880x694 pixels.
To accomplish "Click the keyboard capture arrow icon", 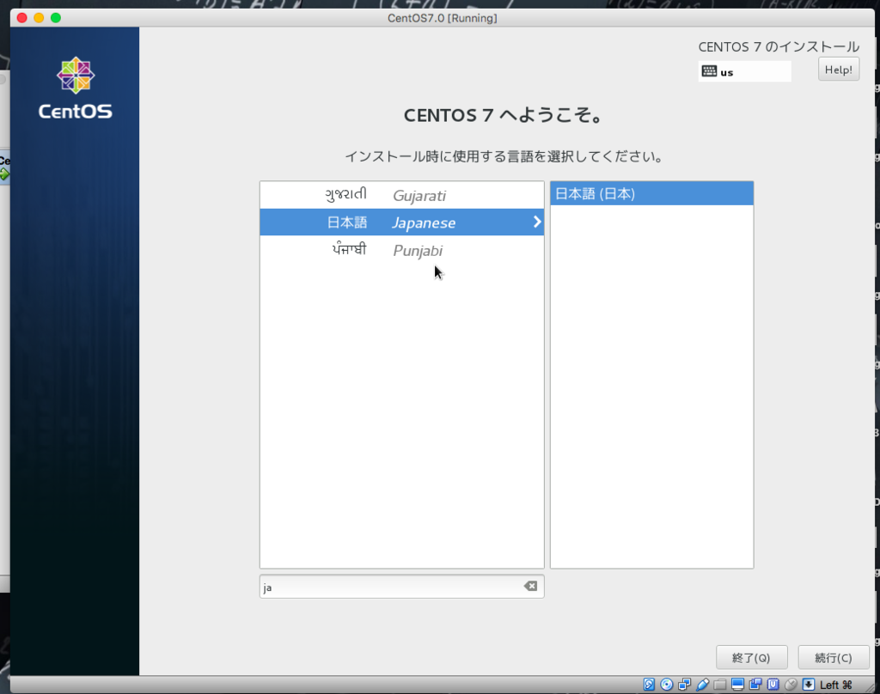I will click(808, 685).
